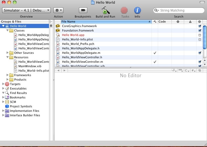Go back in editor history
207x147 pixels.
pos(58,70)
